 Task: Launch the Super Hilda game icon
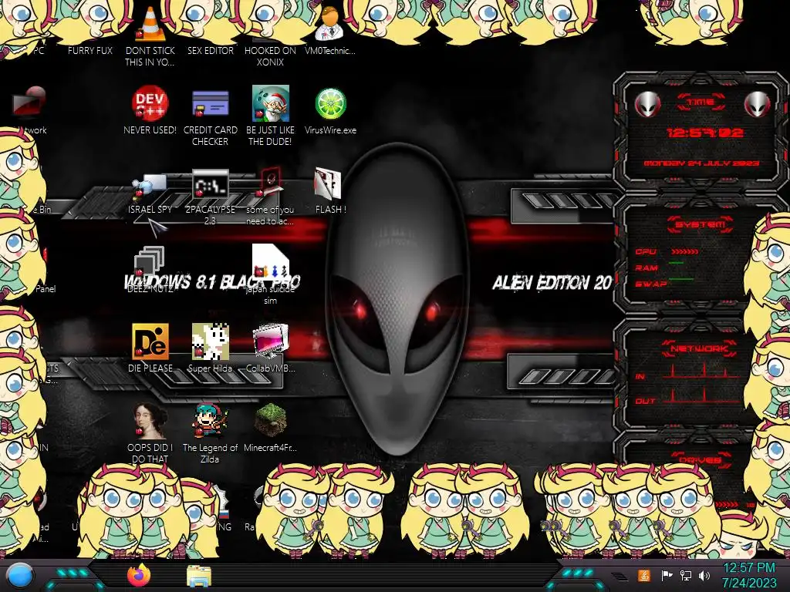(x=210, y=341)
